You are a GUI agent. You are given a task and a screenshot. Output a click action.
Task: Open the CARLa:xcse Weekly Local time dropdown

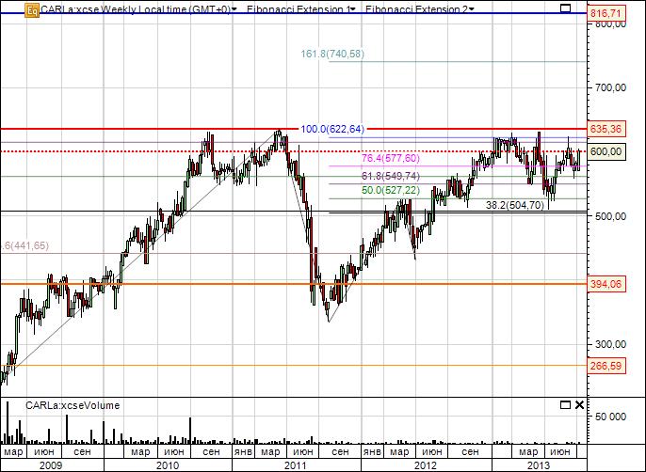pyautogui.click(x=138, y=9)
